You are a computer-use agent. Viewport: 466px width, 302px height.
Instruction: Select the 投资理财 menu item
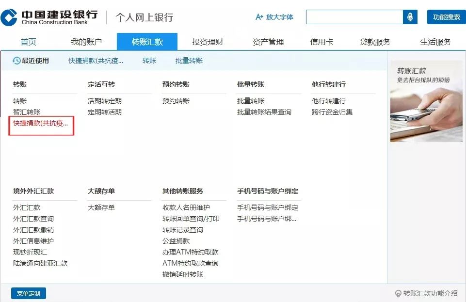pyautogui.click(x=207, y=41)
